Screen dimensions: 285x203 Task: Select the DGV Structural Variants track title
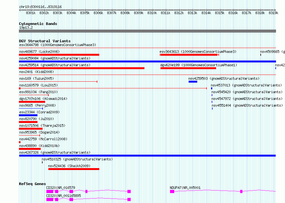[45, 41]
